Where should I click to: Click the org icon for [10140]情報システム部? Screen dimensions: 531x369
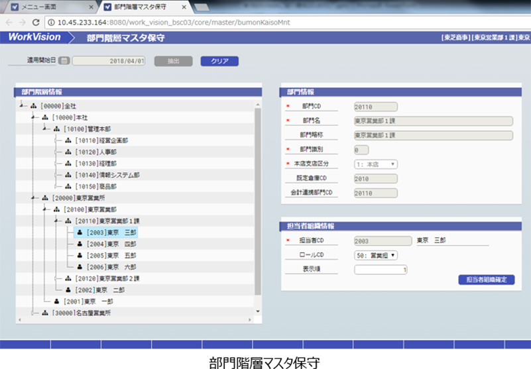pyautogui.click(x=68, y=175)
